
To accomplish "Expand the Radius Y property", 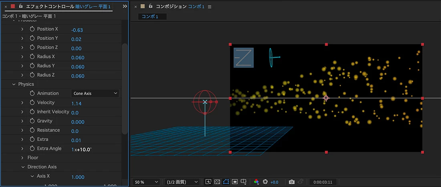I will [x=22, y=66].
